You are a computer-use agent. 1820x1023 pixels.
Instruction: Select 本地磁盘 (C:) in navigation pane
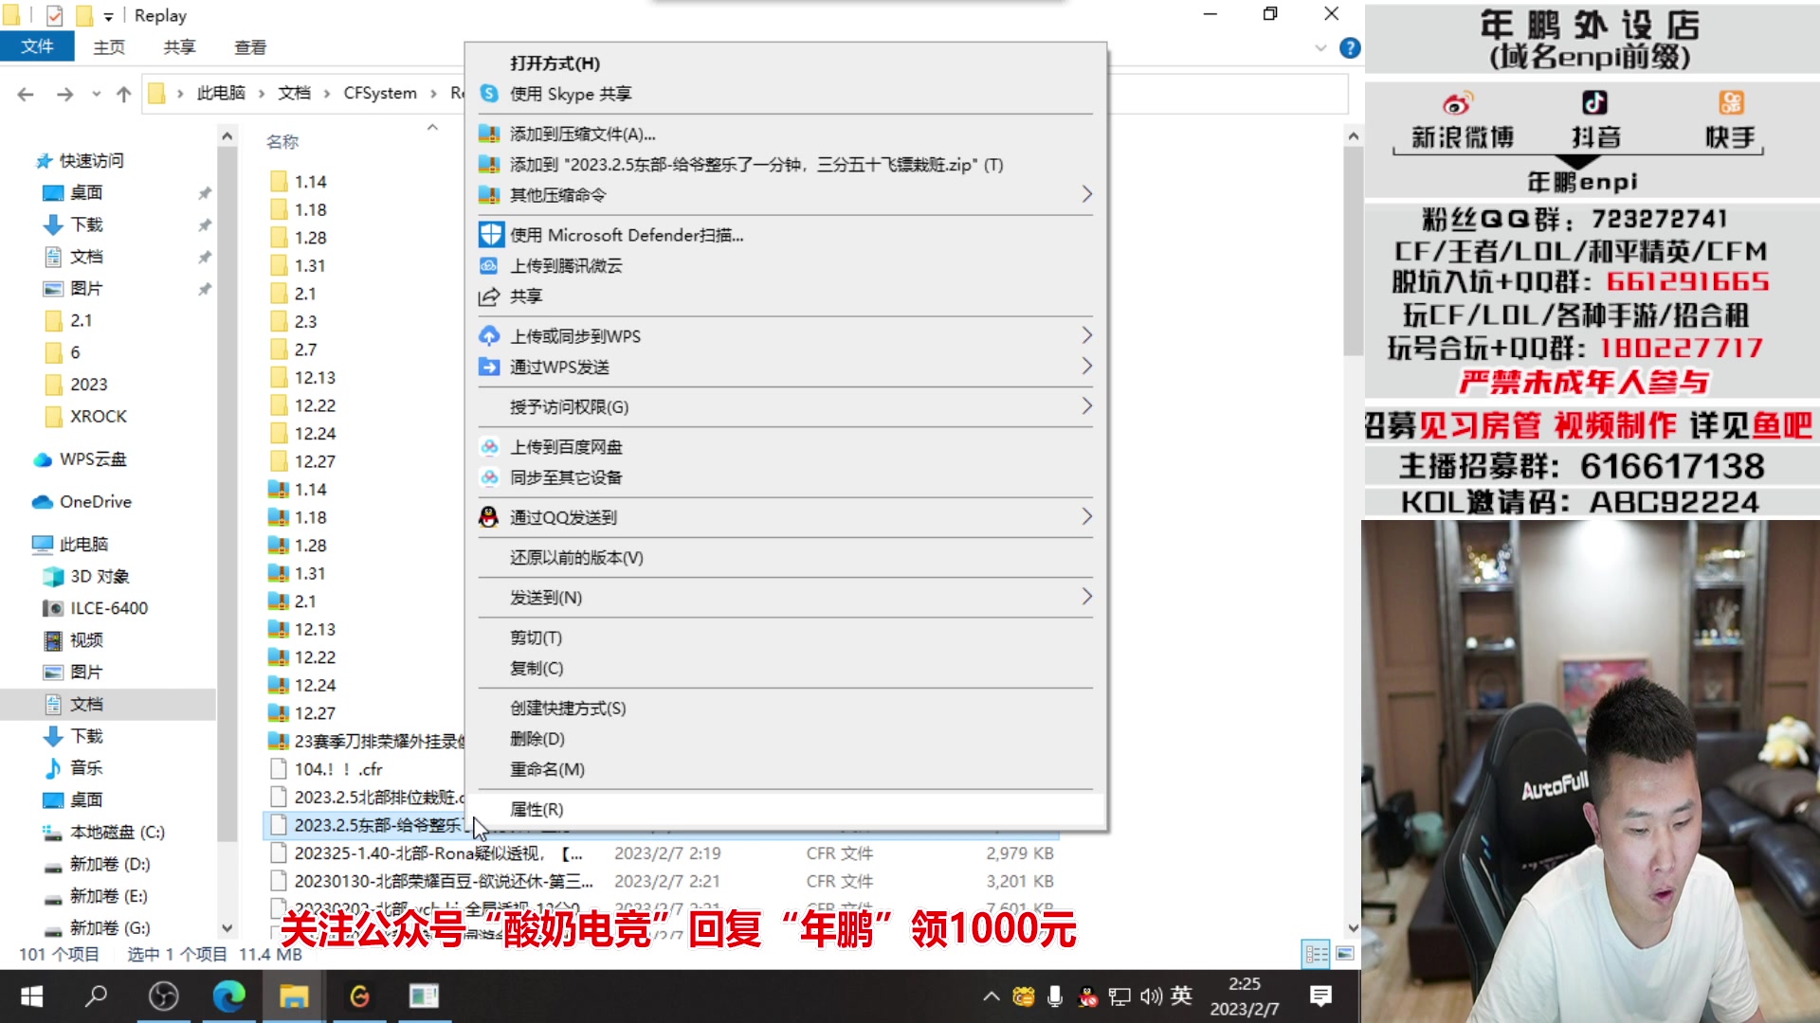118,832
